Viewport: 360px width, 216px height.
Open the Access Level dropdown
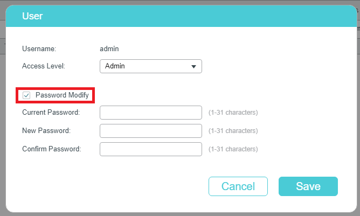coord(151,66)
